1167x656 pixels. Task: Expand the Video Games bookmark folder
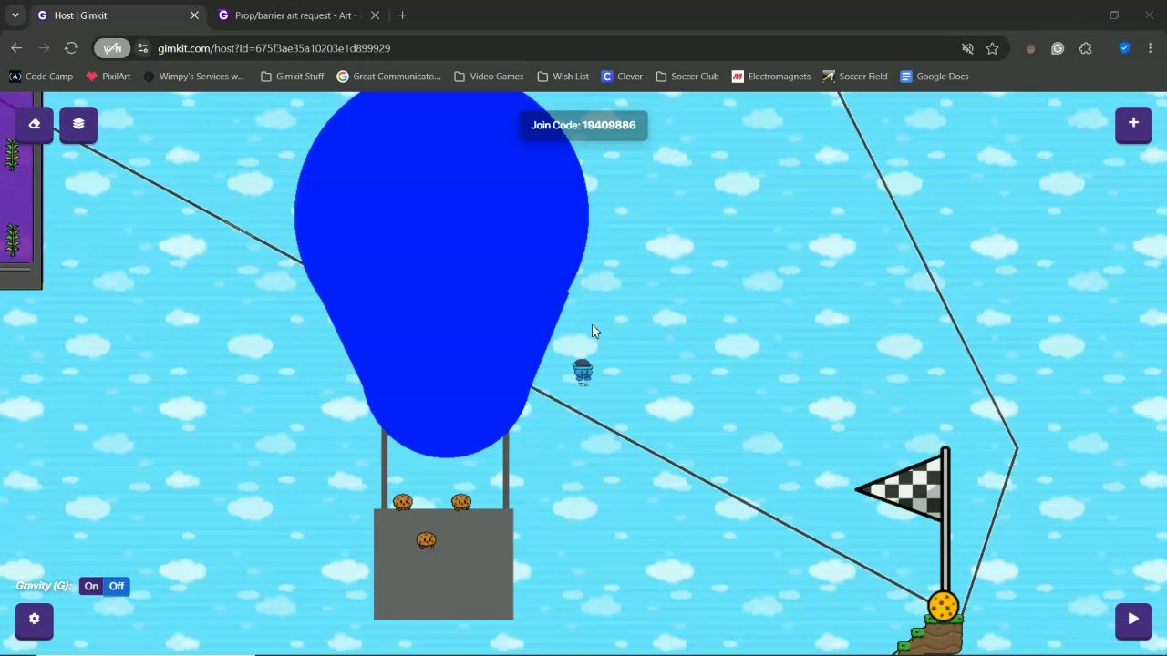pyautogui.click(x=489, y=77)
